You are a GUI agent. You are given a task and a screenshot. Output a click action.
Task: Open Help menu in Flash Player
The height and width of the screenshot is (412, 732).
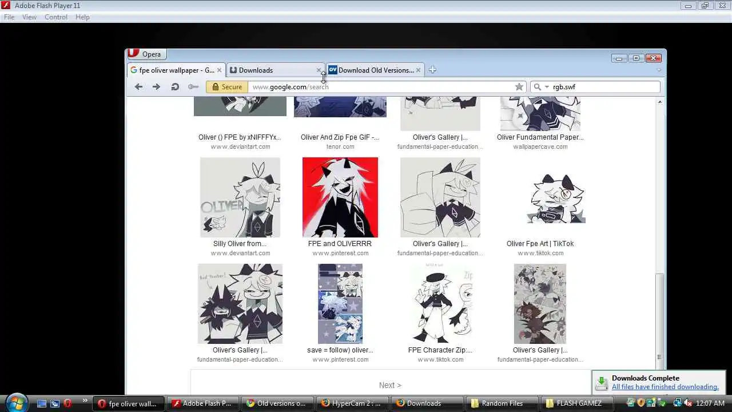point(82,17)
